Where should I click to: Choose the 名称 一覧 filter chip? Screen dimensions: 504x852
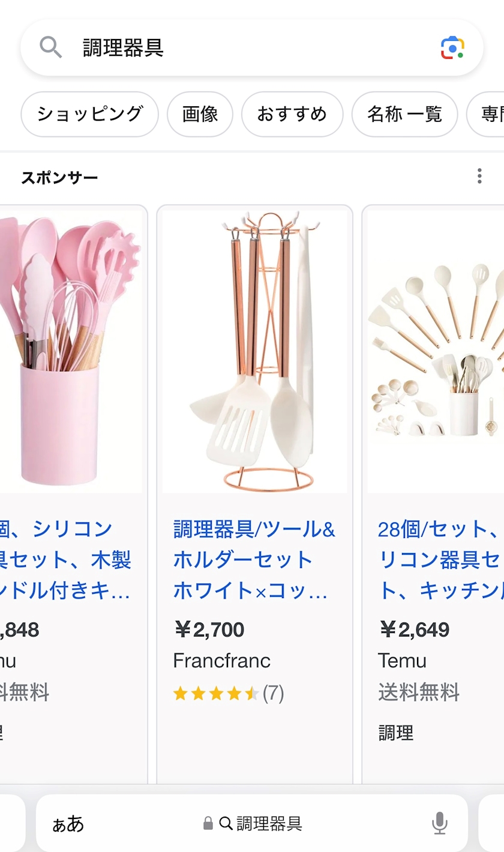[405, 114]
